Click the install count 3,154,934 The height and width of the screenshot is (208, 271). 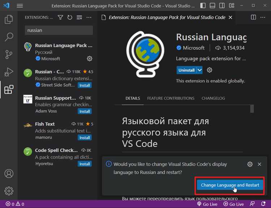point(230,48)
